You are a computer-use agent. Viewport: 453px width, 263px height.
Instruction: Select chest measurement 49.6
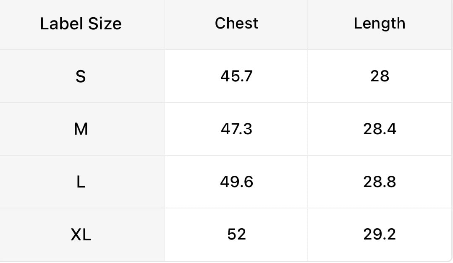point(236,182)
